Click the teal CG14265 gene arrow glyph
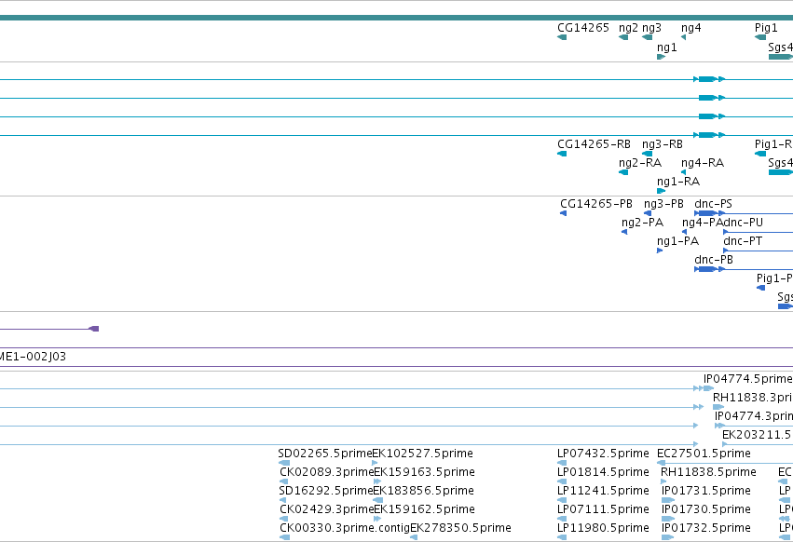 point(562,37)
